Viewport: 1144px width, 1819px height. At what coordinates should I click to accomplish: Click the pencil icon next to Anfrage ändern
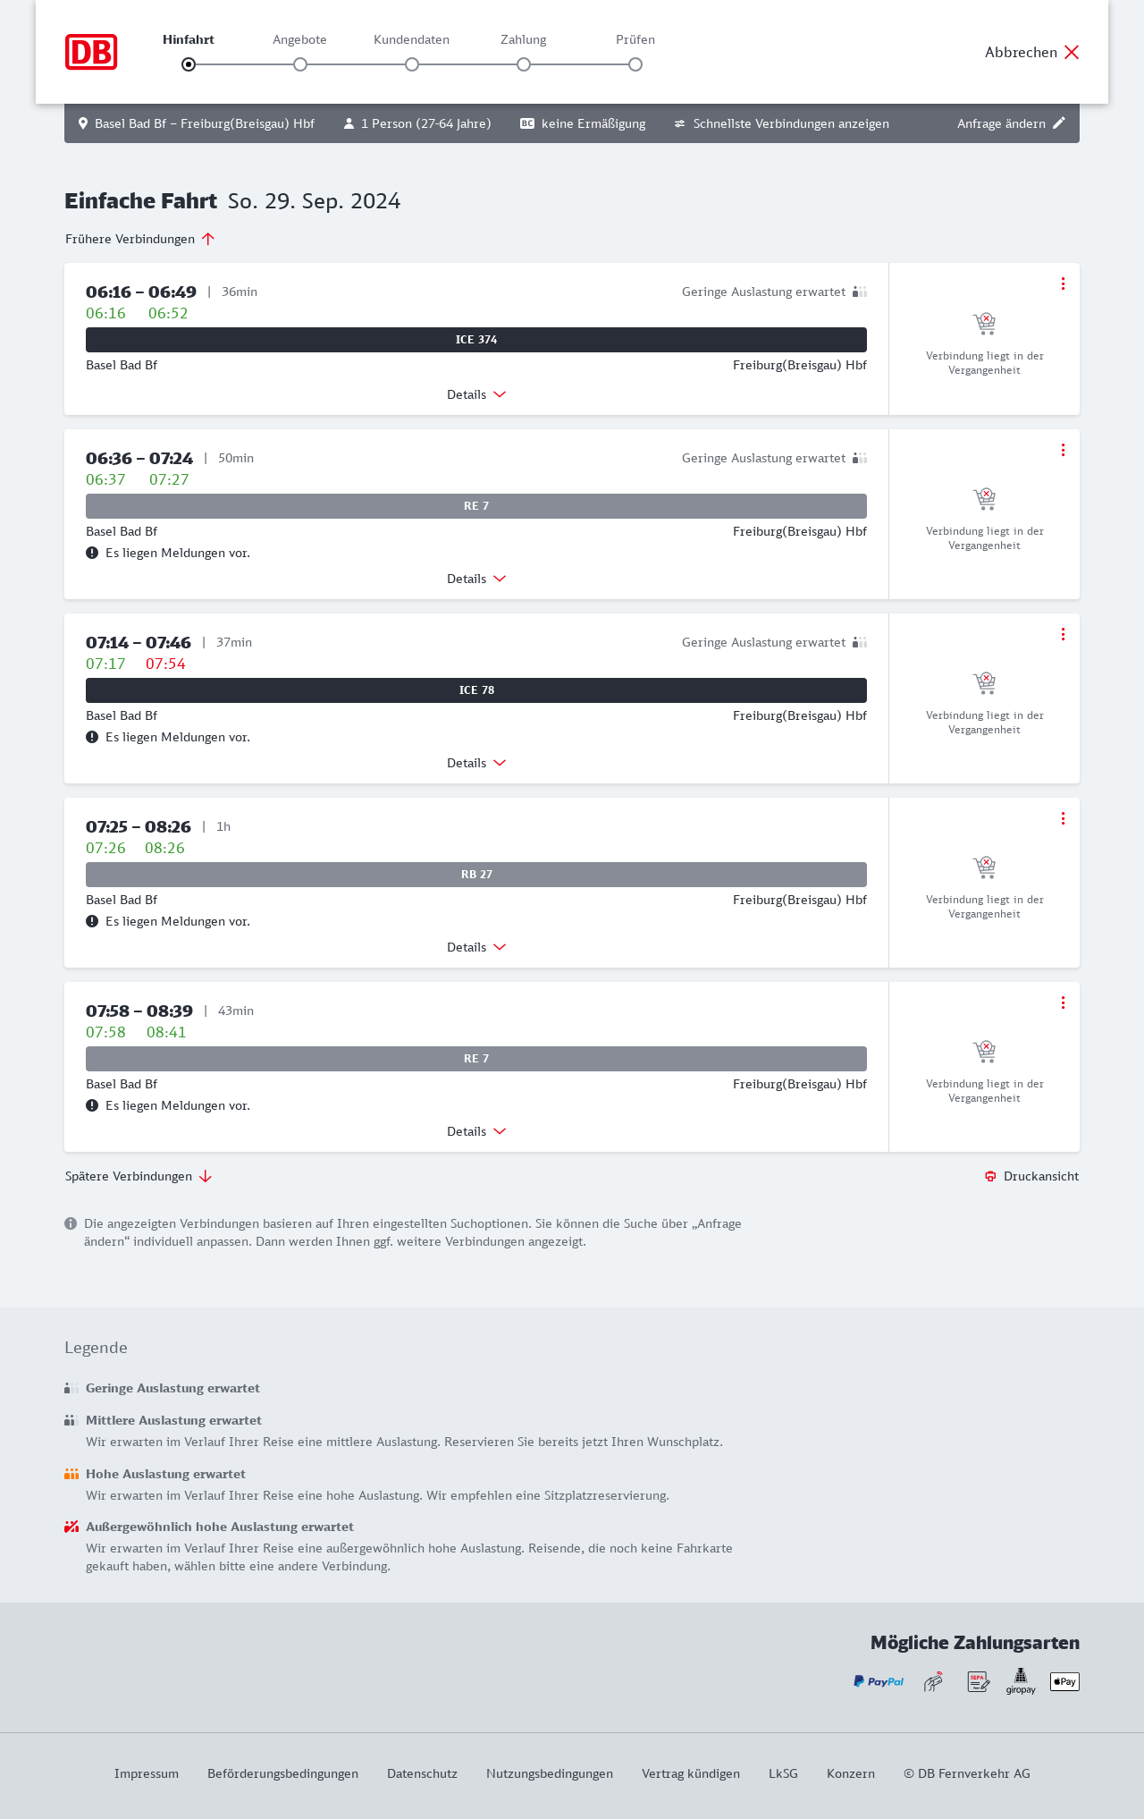pos(1059,123)
